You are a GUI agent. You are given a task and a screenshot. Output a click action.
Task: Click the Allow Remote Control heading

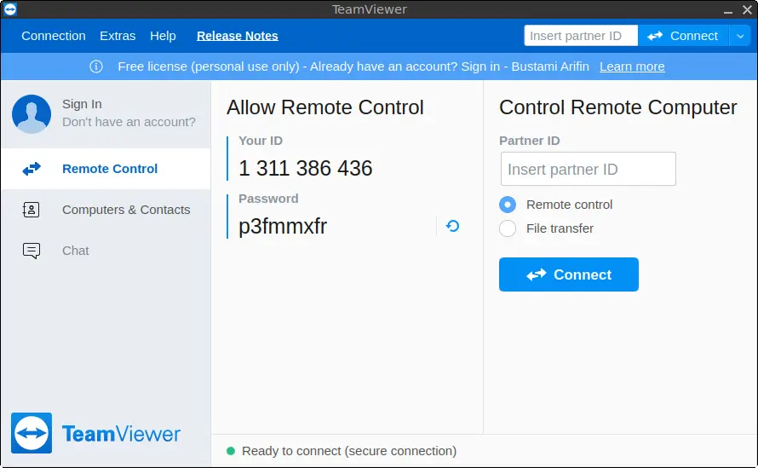pyautogui.click(x=325, y=107)
